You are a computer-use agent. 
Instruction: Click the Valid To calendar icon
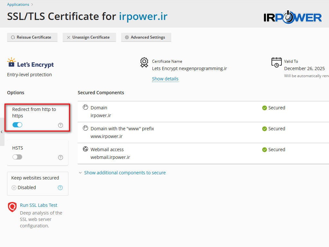coord(276,62)
